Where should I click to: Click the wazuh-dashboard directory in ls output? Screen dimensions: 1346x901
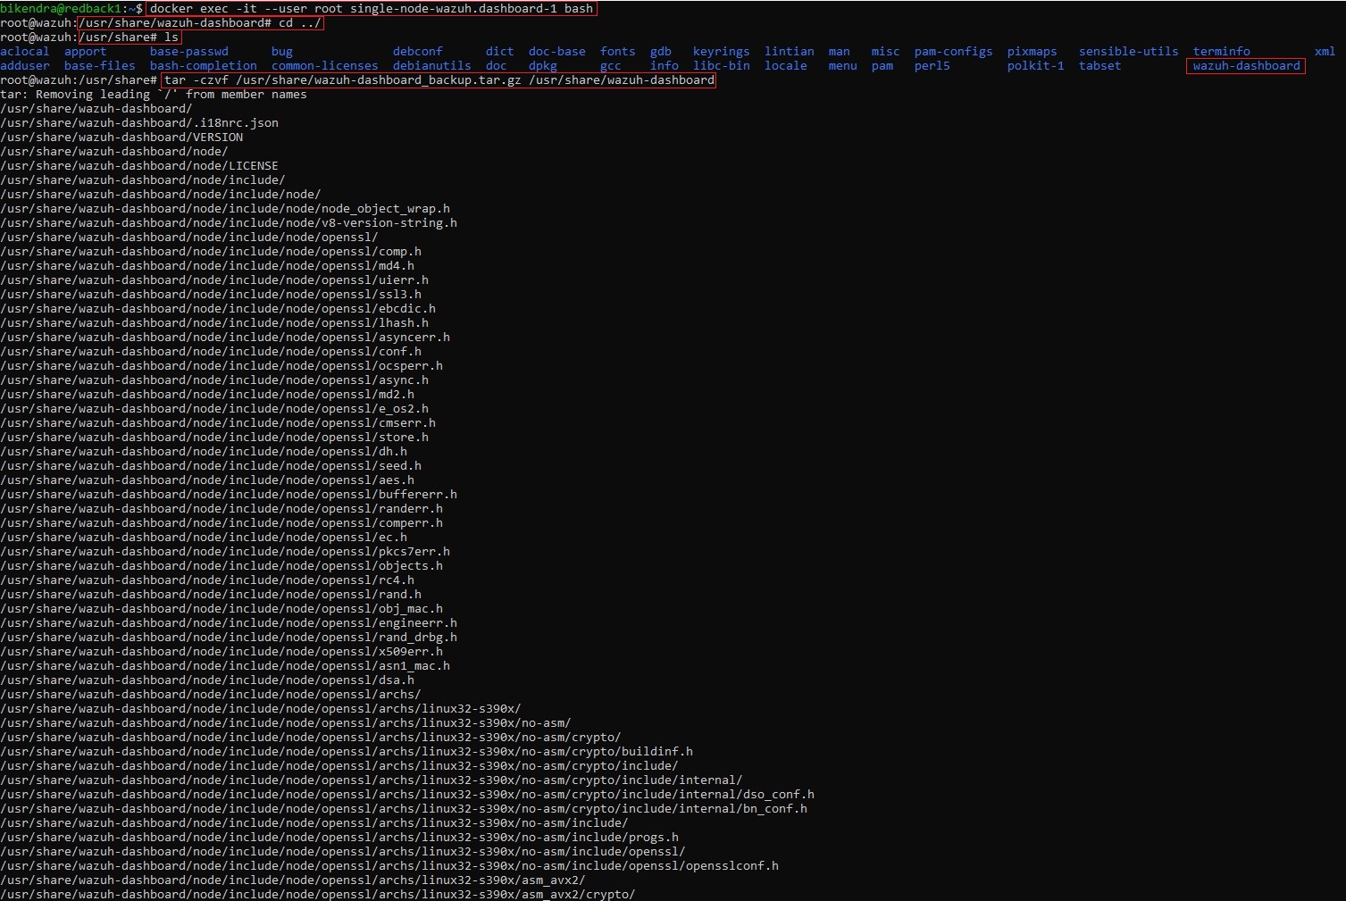tap(1246, 65)
